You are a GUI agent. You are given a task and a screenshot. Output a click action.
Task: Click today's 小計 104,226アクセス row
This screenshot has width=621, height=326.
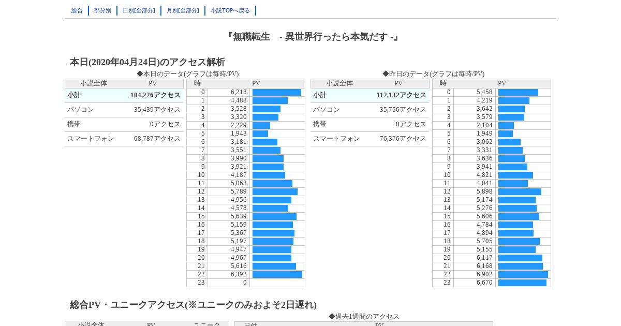(124, 95)
